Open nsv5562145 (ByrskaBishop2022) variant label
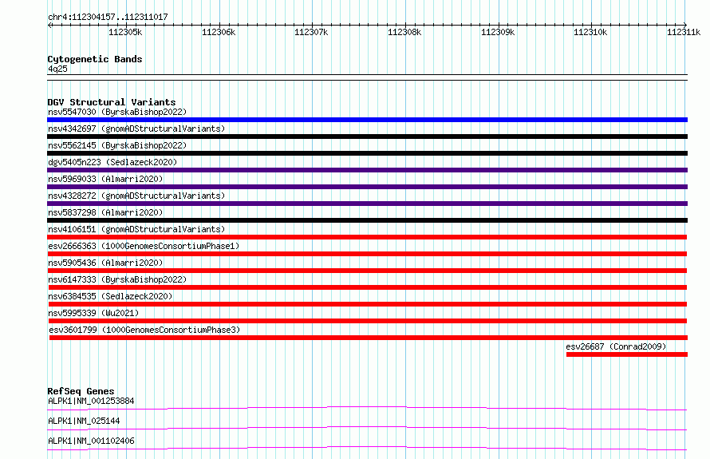 [x=117, y=145]
